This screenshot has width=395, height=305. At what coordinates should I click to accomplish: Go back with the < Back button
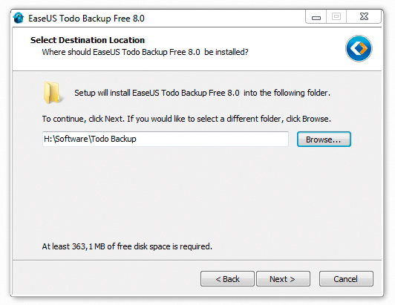[227, 279]
